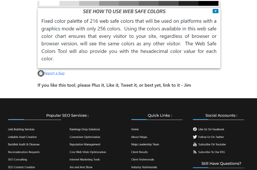Open the Report a Bug link
This screenshot has width=257, height=170.
coord(54,73)
